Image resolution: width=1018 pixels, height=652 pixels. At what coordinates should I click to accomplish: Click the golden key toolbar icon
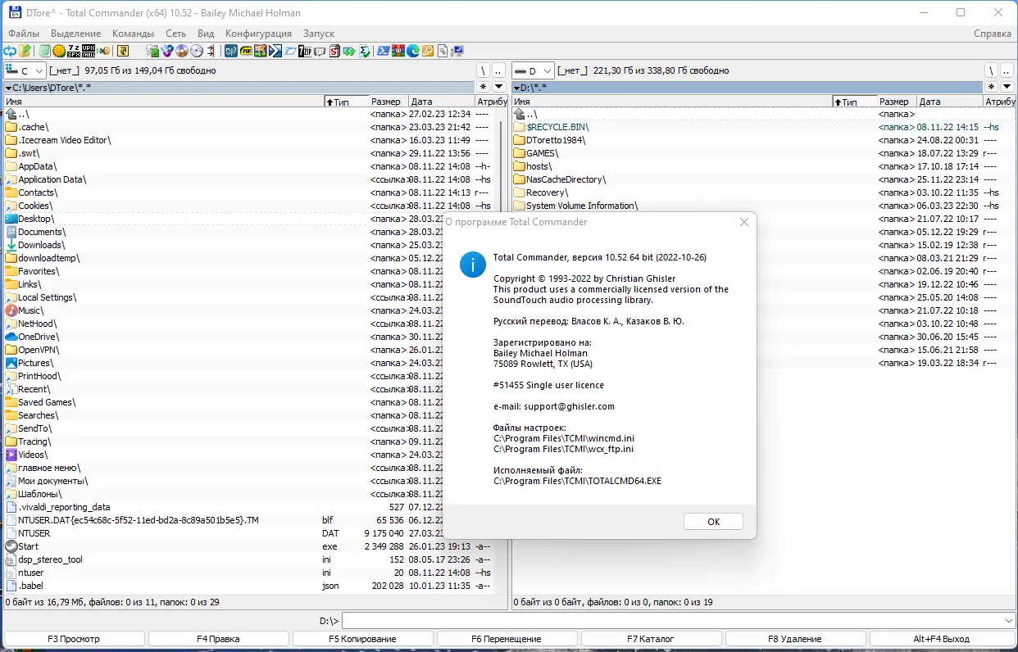click(428, 51)
